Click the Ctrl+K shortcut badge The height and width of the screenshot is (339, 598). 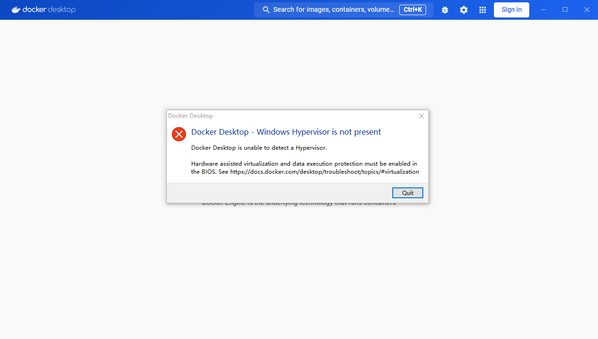coord(412,10)
